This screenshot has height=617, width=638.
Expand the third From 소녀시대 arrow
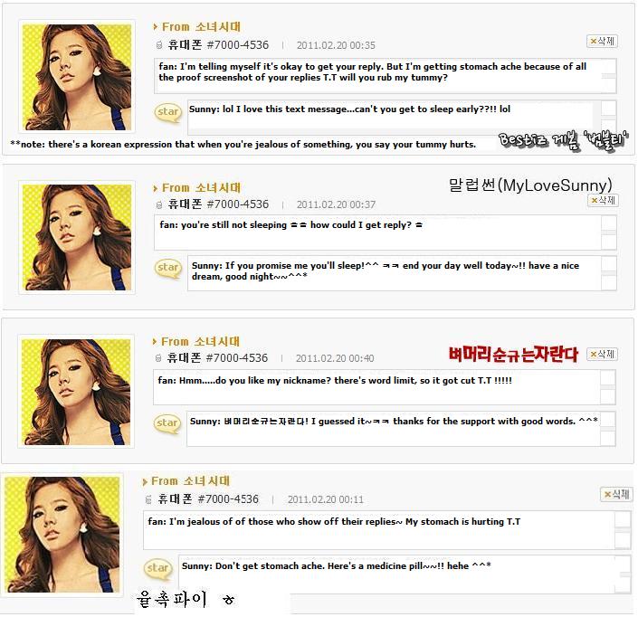(154, 342)
